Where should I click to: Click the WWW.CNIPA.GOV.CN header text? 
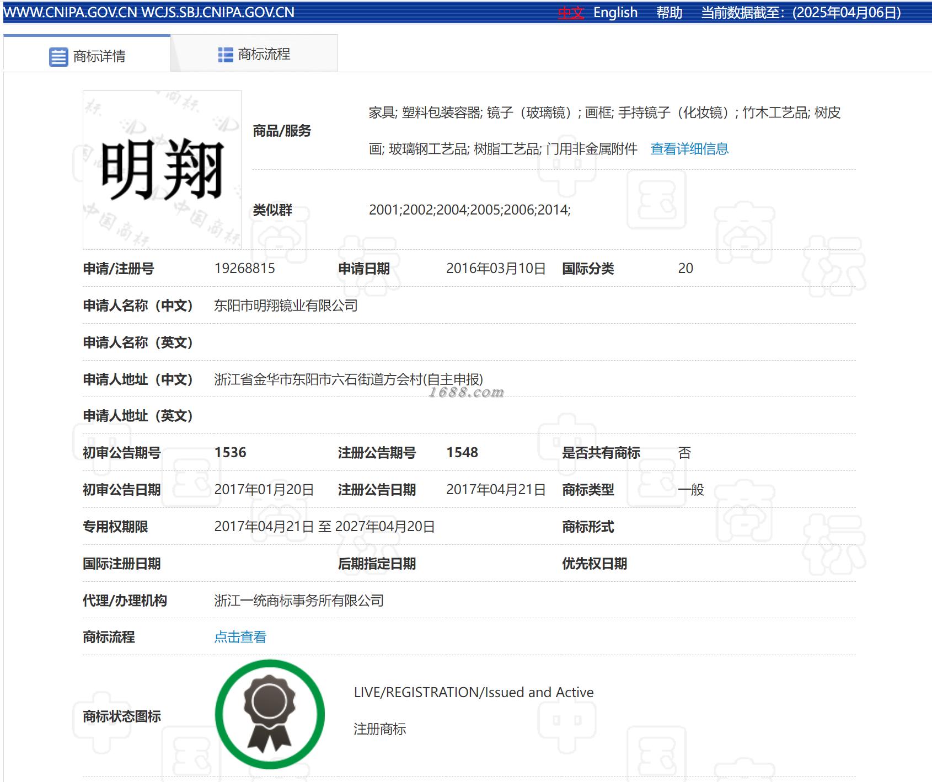click(70, 13)
